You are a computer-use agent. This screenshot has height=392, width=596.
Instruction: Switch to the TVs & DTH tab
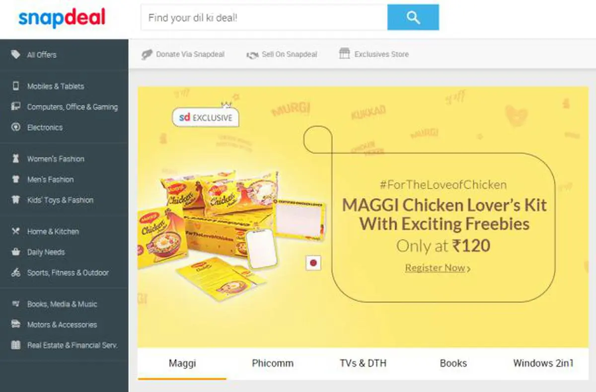(363, 363)
